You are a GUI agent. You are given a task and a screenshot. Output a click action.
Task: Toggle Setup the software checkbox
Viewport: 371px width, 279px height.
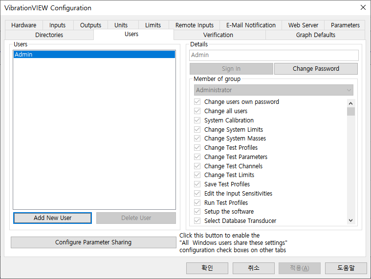(197, 212)
